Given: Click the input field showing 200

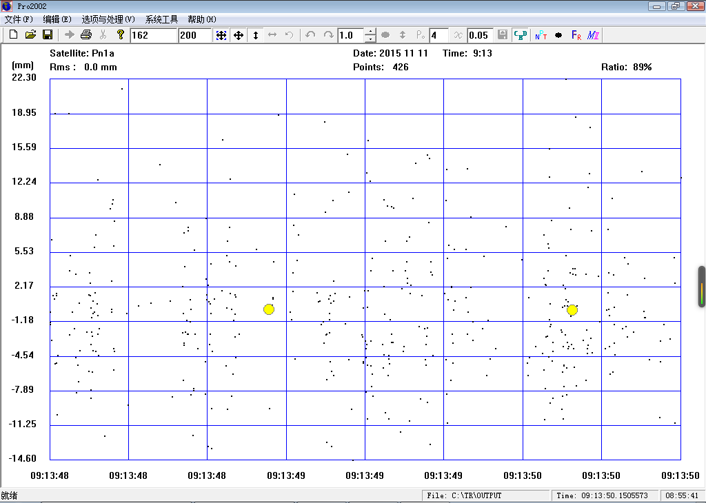Looking at the screenshot, I should click(195, 35).
